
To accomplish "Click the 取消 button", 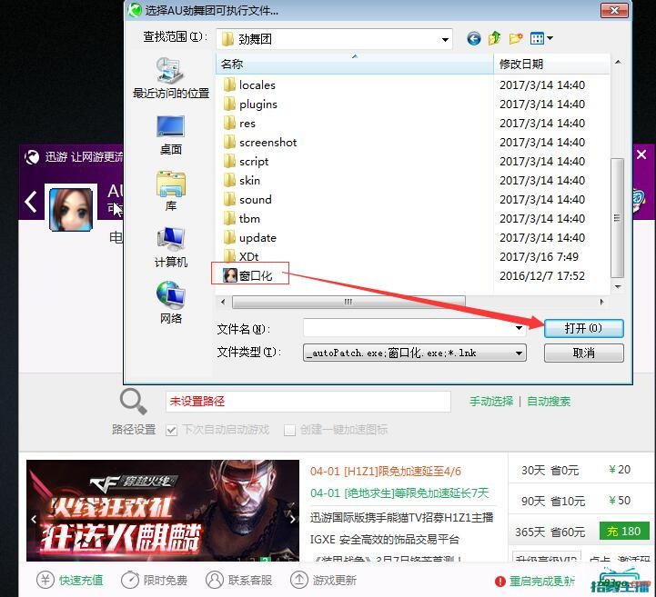I will pyautogui.click(x=583, y=353).
